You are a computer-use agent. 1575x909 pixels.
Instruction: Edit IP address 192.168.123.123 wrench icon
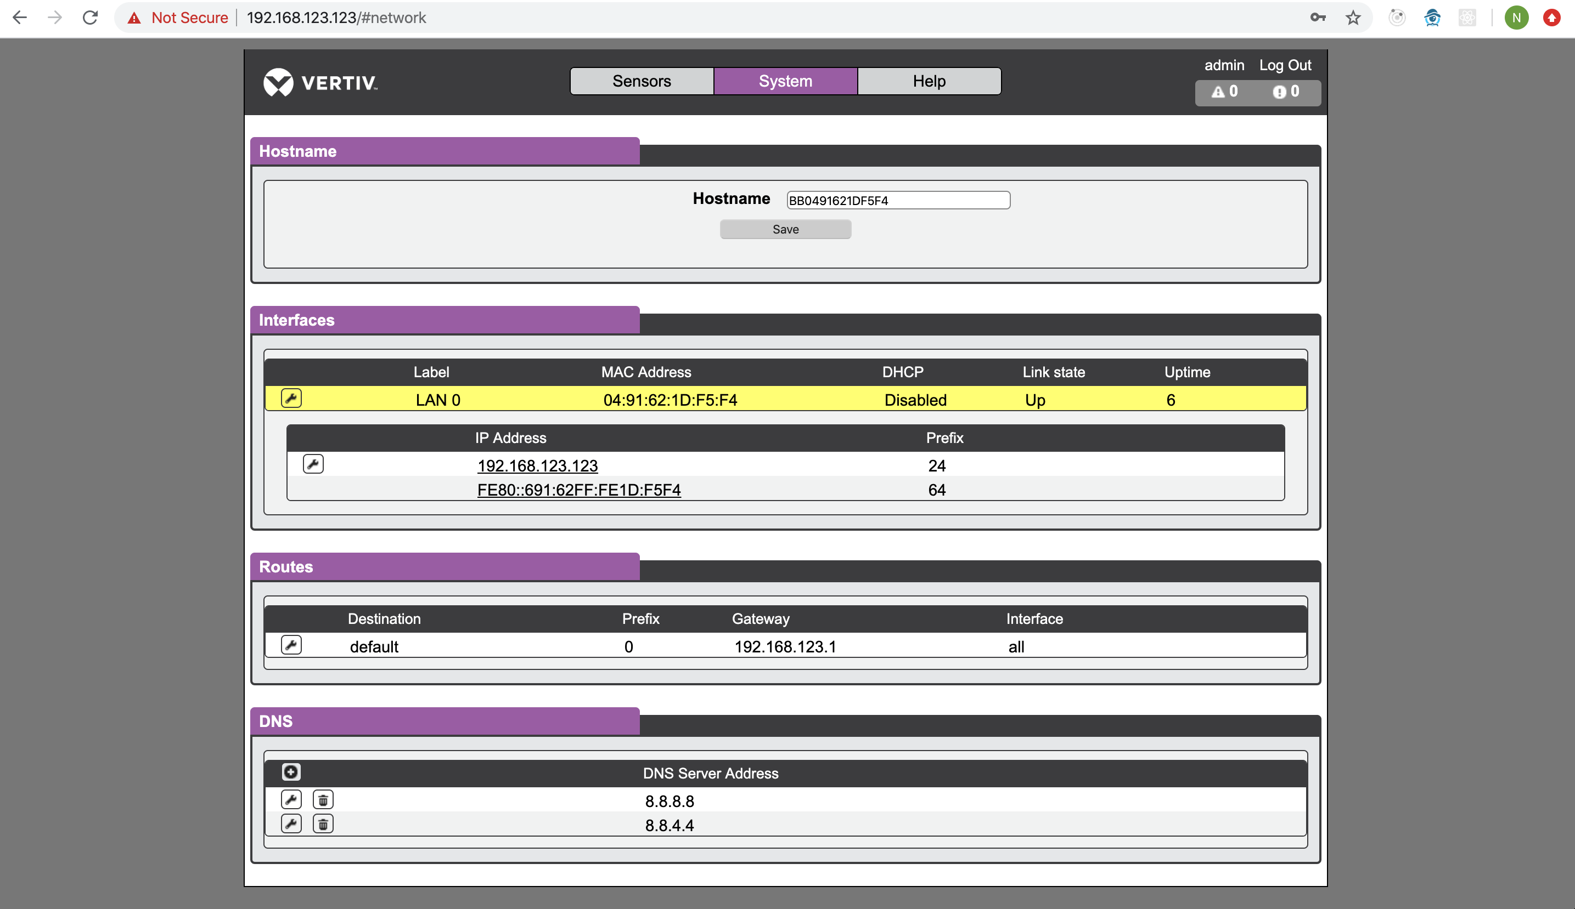click(x=313, y=464)
